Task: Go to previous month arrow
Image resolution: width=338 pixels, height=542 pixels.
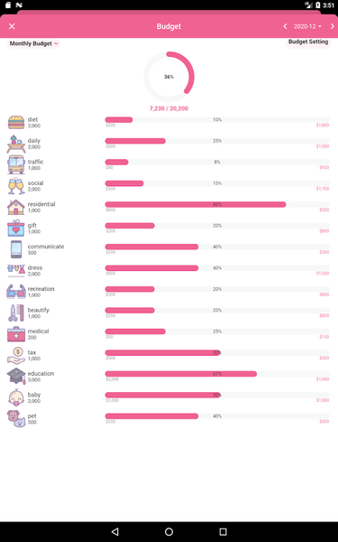Action: coord(285,26)
